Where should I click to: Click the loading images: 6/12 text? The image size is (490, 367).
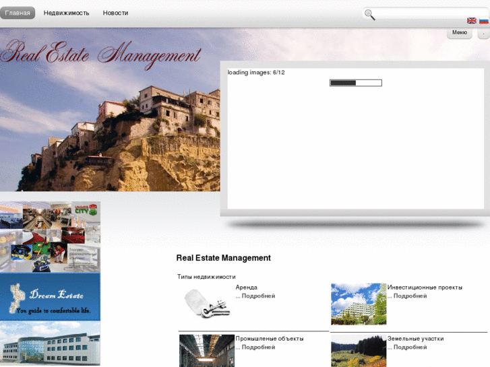point(256,73)
